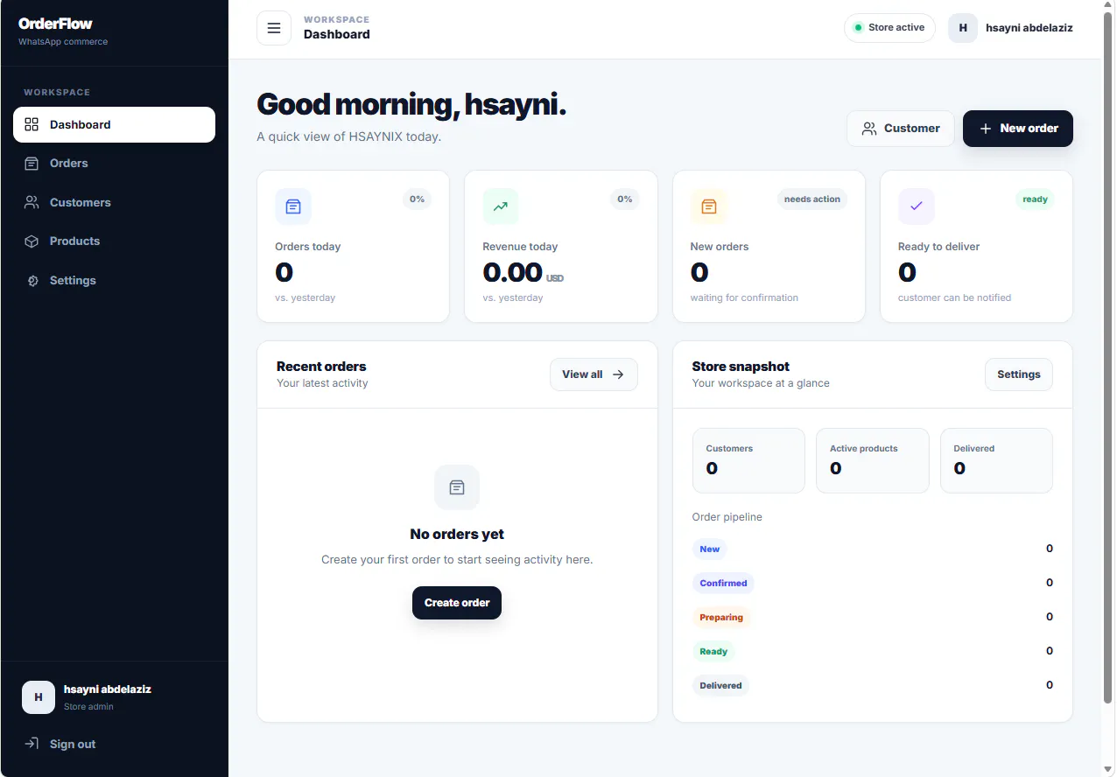Click the Store snapshot title
Viewport: 1117px width, 777px height.
coord(741,367)
